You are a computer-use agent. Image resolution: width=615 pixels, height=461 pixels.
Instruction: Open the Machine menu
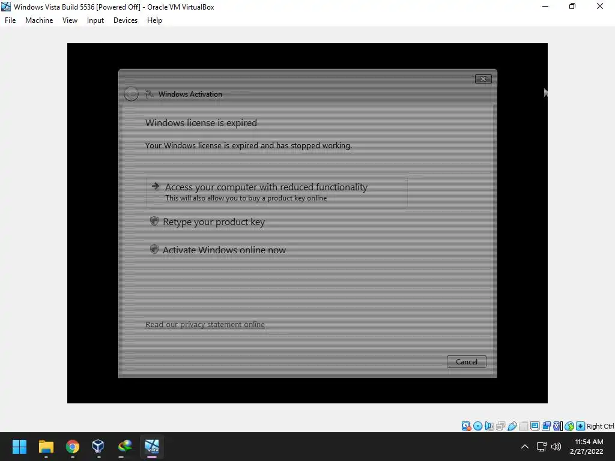click(x=39, y=20)
